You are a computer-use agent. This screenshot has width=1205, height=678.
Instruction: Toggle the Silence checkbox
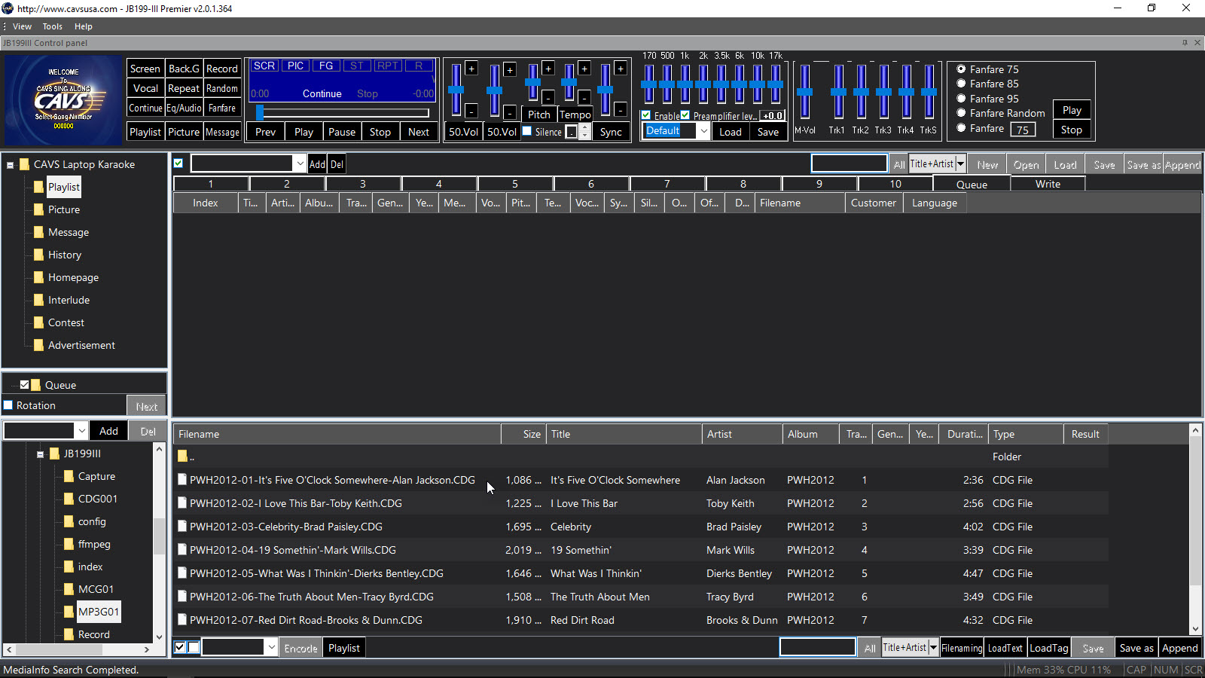[x=527, y=131]
